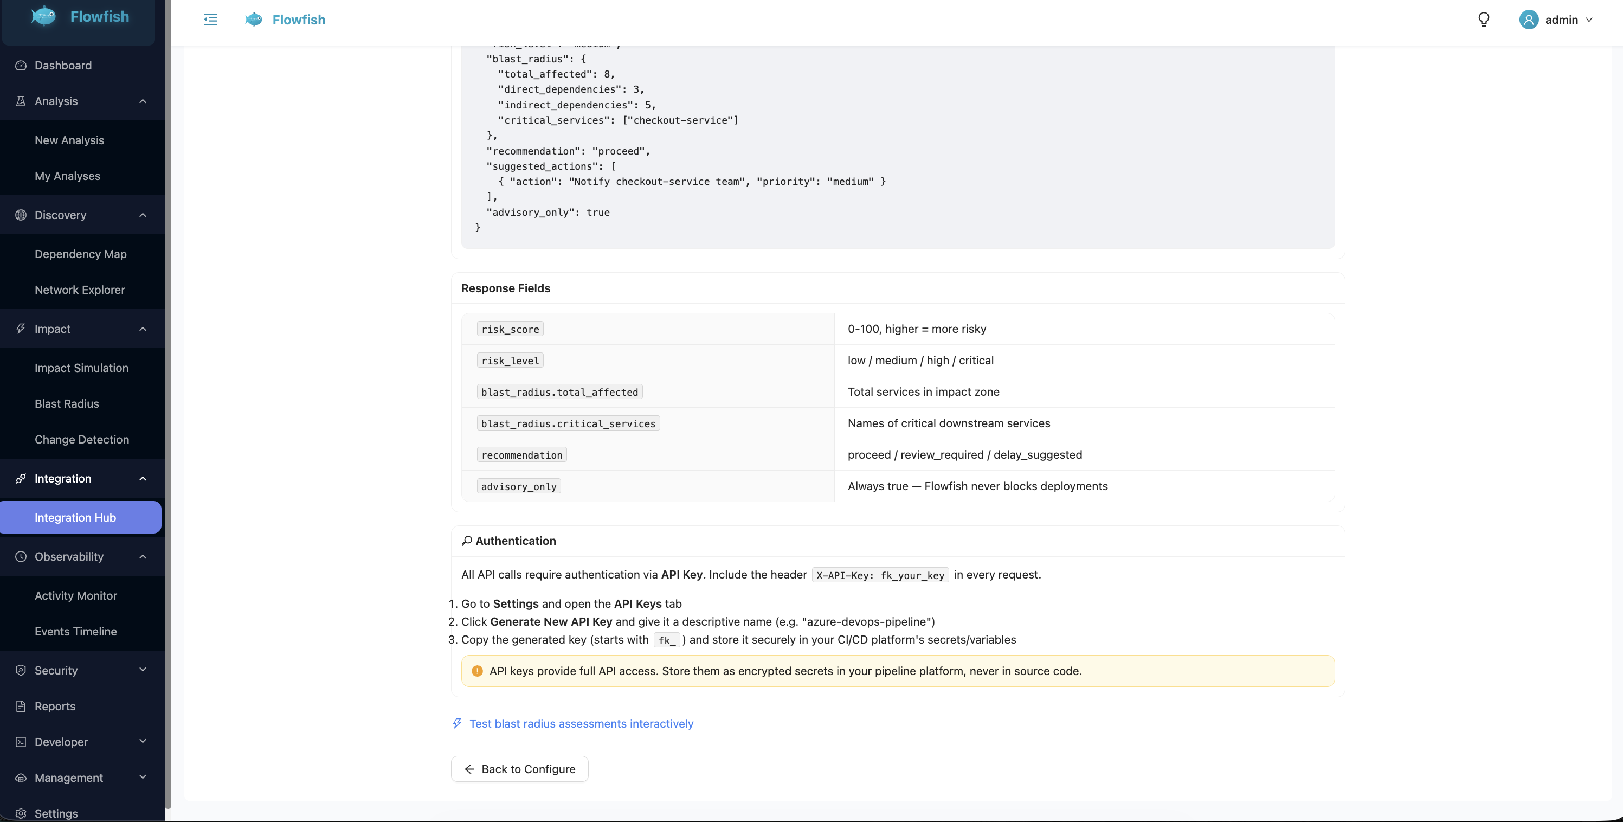Open Impact Simulation
Image resolution: width=1623 pixels, height=822 pixels.
pos(81,368)
